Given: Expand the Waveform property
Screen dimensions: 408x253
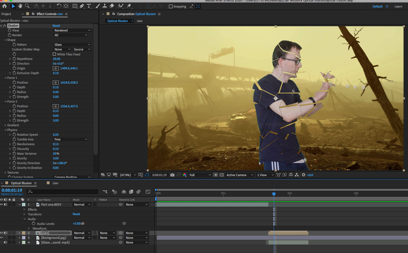Looking at the screenshot, I should (29, 228).
